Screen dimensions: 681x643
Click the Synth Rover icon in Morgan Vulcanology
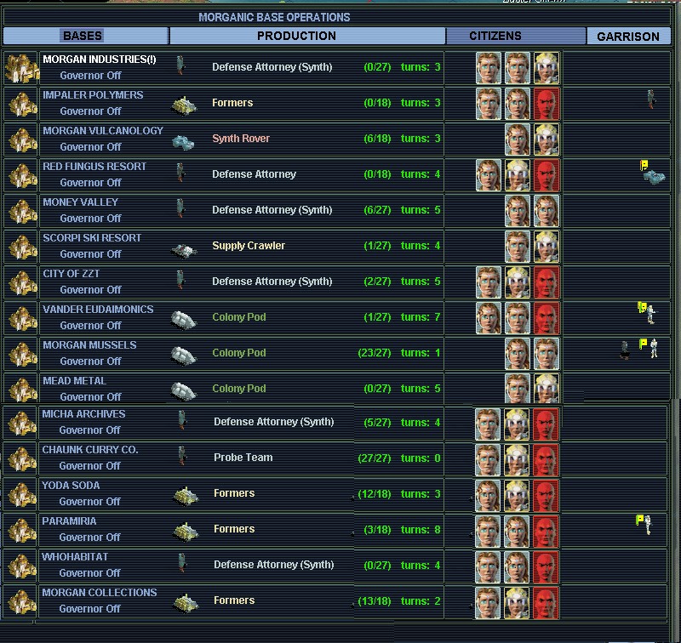(x=183, y=139)
